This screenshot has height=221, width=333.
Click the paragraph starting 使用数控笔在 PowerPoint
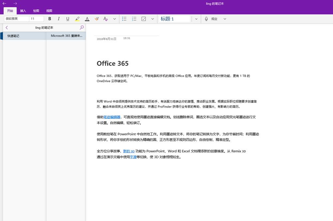pos(178,137)
